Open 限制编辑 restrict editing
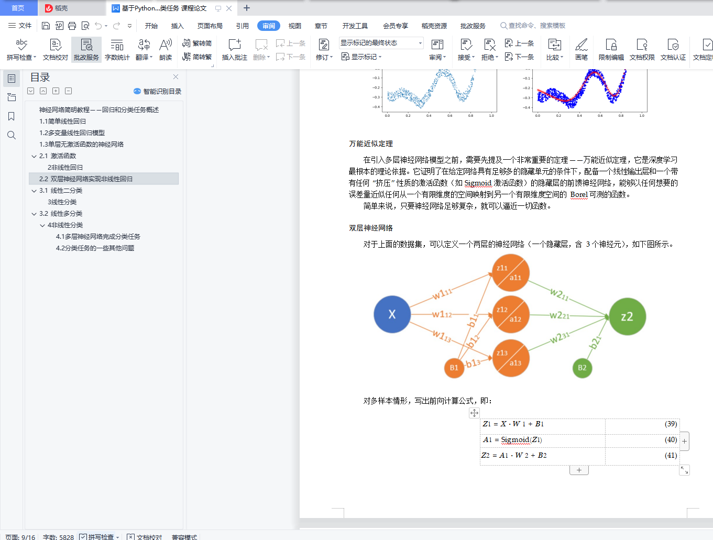 [x=611, y=50]
